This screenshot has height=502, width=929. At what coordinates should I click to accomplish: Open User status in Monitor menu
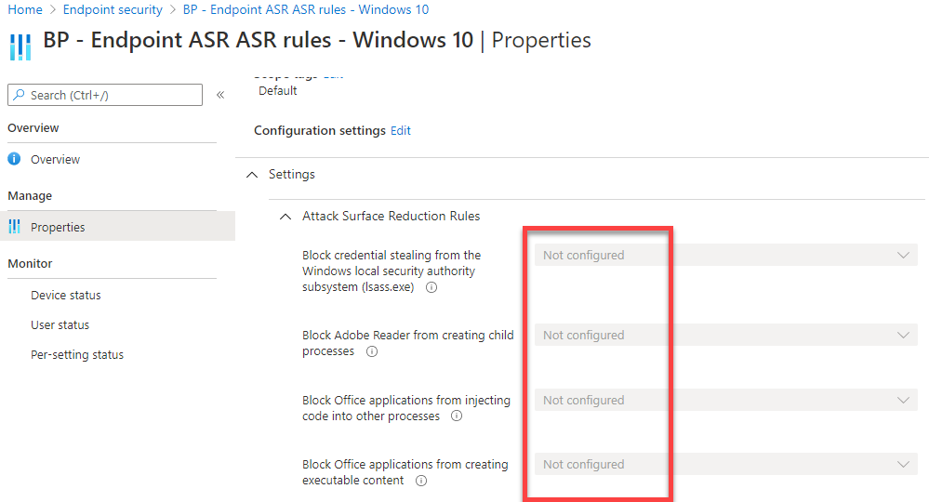point(60,324)
